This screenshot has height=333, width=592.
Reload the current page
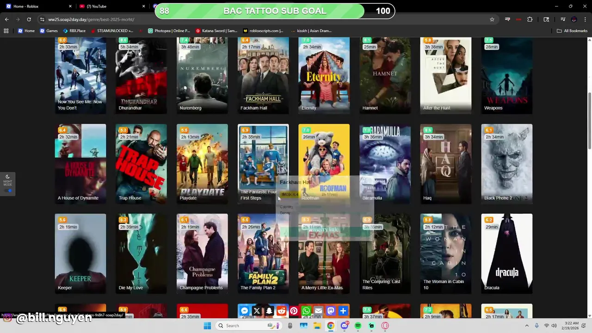tap(29, 19)
